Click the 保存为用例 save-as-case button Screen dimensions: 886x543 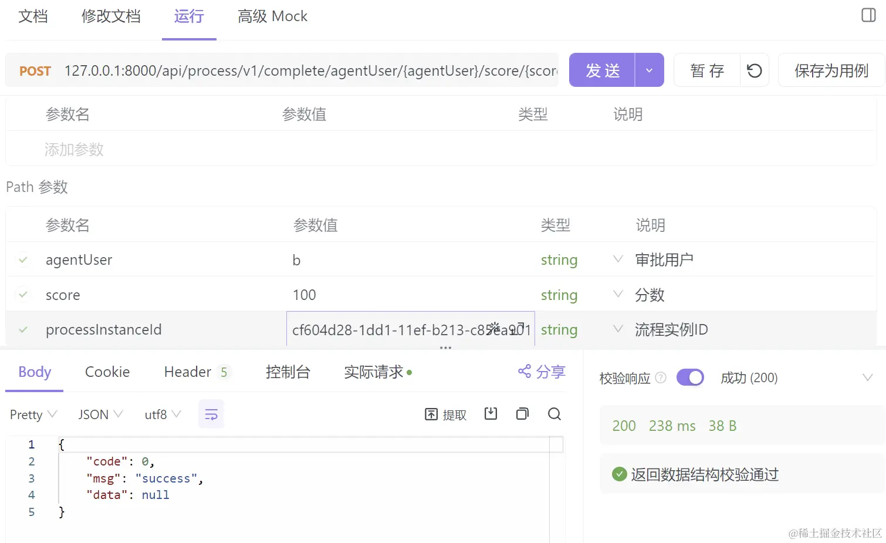click(x=831, y=70)
